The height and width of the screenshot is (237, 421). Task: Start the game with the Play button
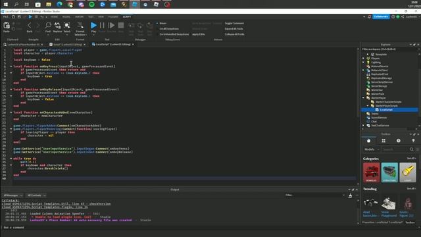pos(93,25)
